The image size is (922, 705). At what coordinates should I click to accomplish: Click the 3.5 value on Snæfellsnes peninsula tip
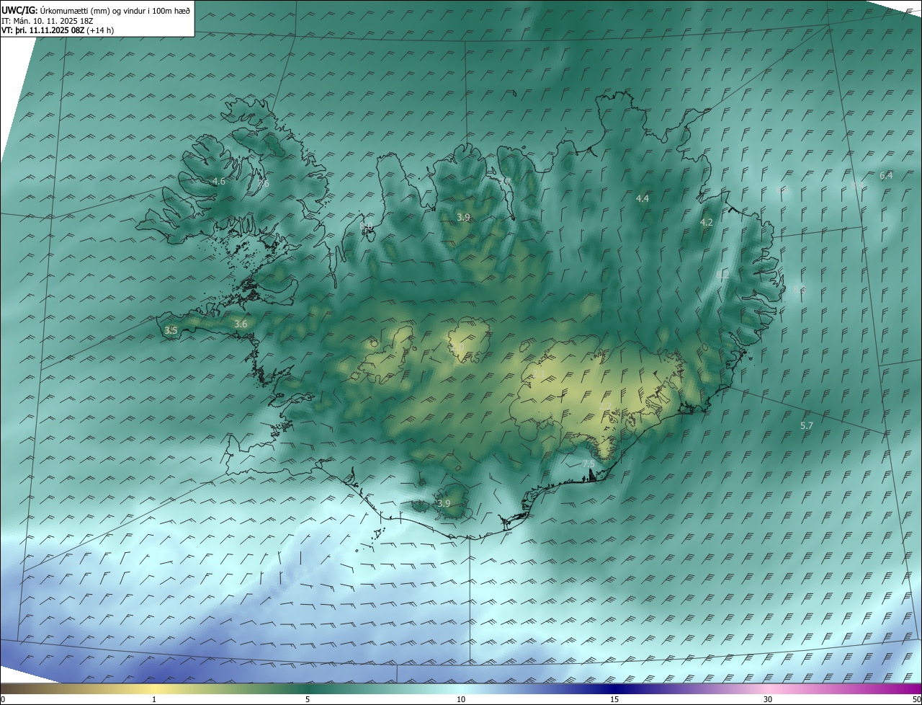coord(171,330)
